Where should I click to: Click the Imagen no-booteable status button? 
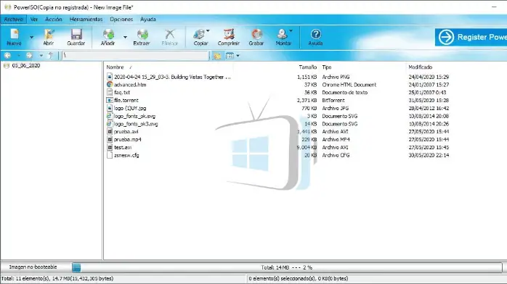point(33,267)
